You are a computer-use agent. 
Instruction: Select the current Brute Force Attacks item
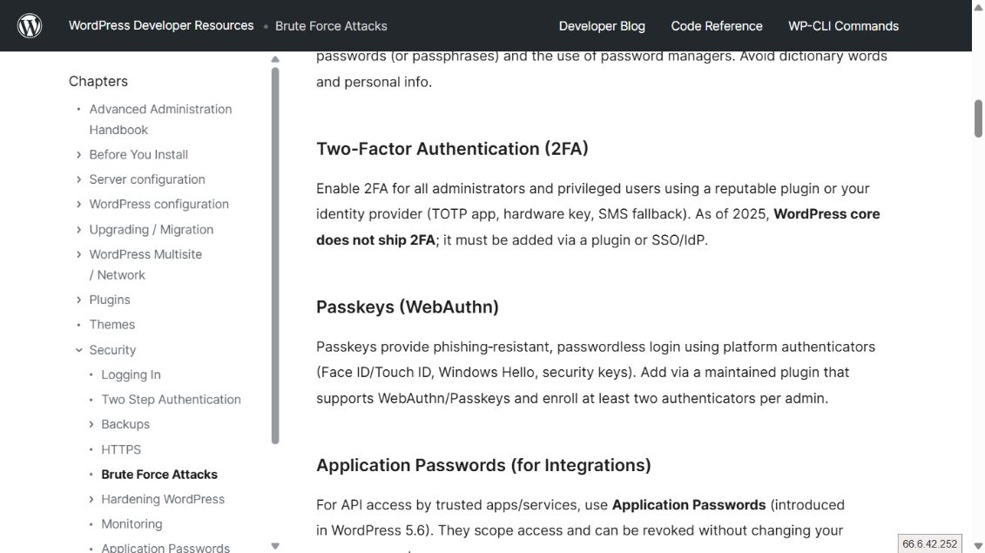[159, 475]
